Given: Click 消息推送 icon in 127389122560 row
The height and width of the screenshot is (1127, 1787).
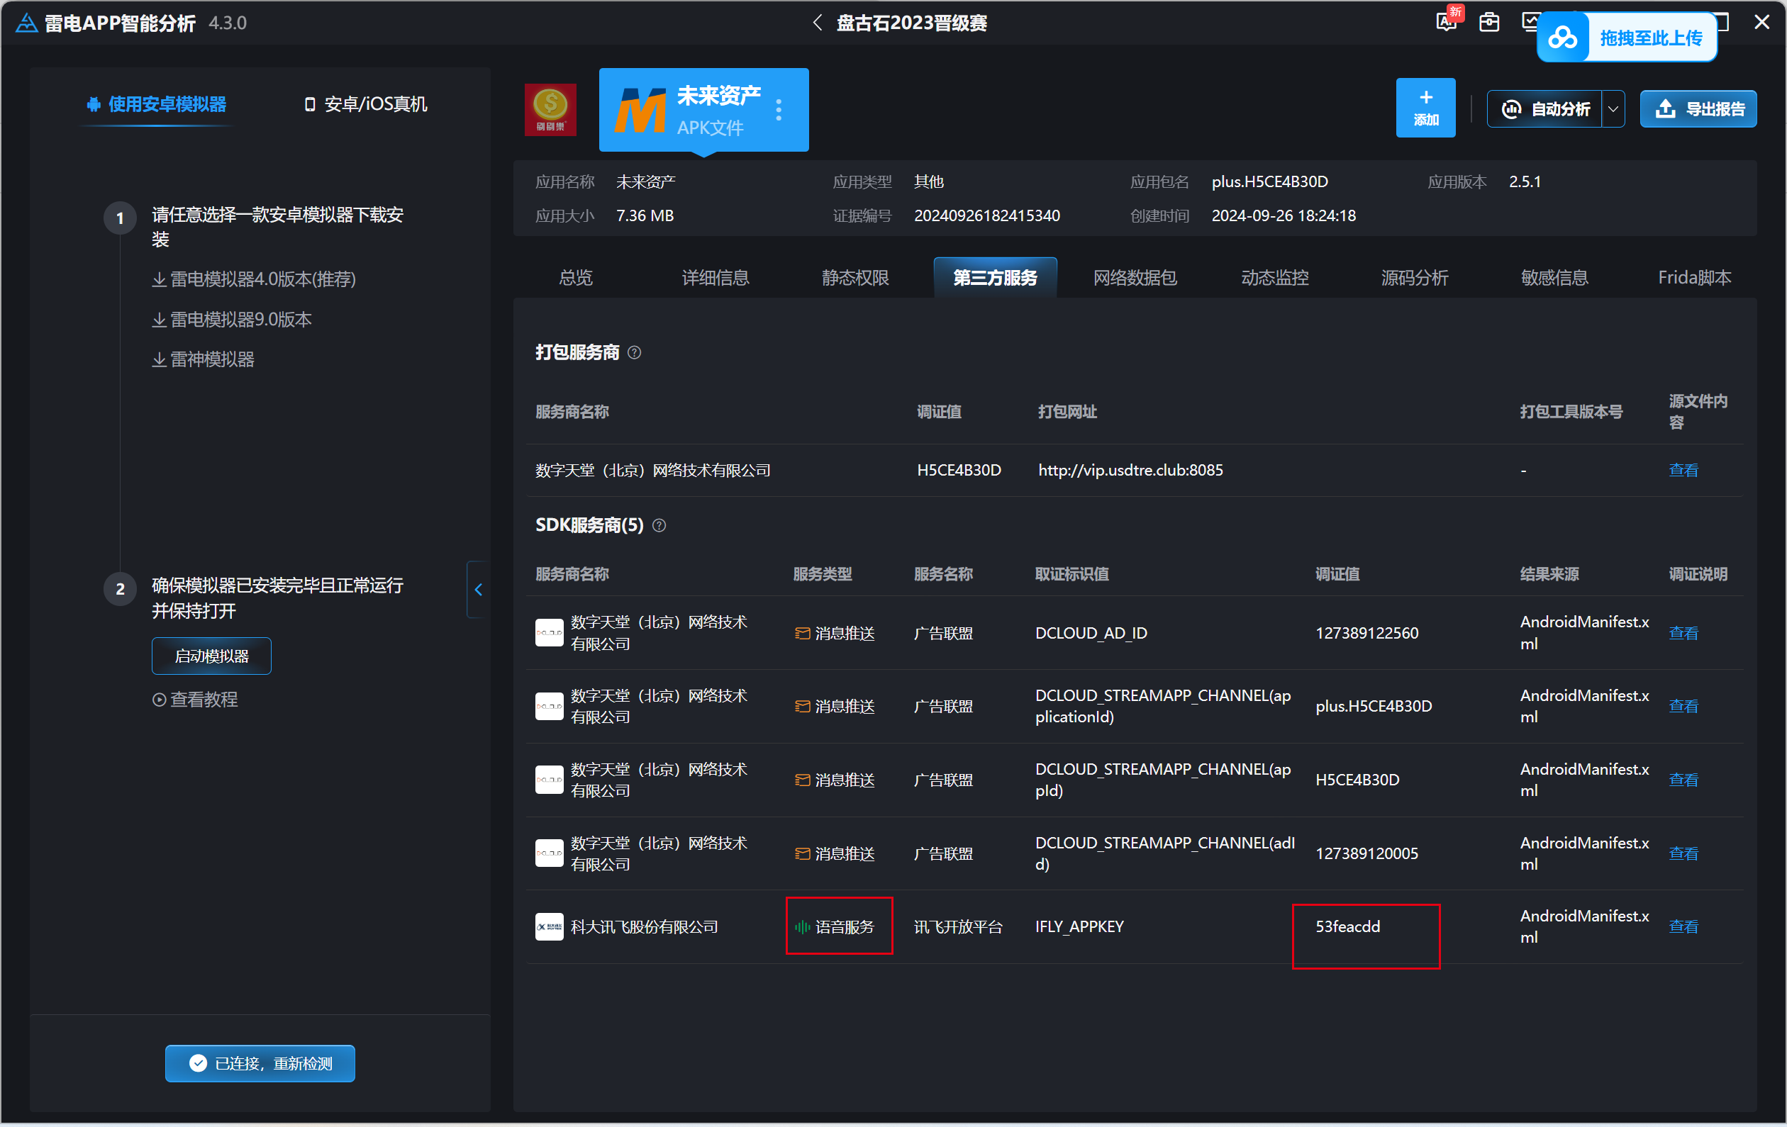Looking at the screenshot, I should pyautogui.click(x=801, y=633).
